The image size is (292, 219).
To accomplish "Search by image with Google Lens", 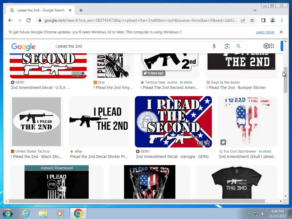I will coord(227,46).
